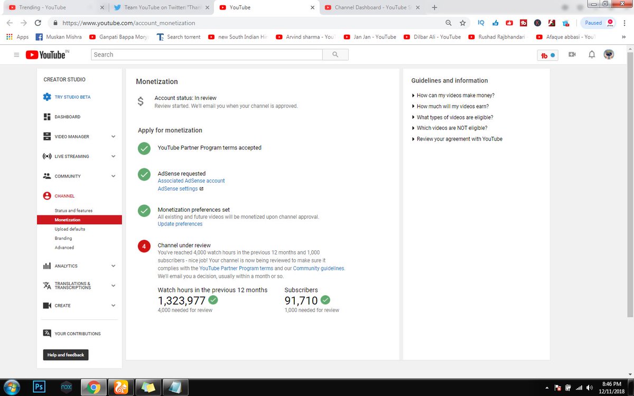Click the browser back arrow
This screenshot has height=396, width=634.
point(10,23)
